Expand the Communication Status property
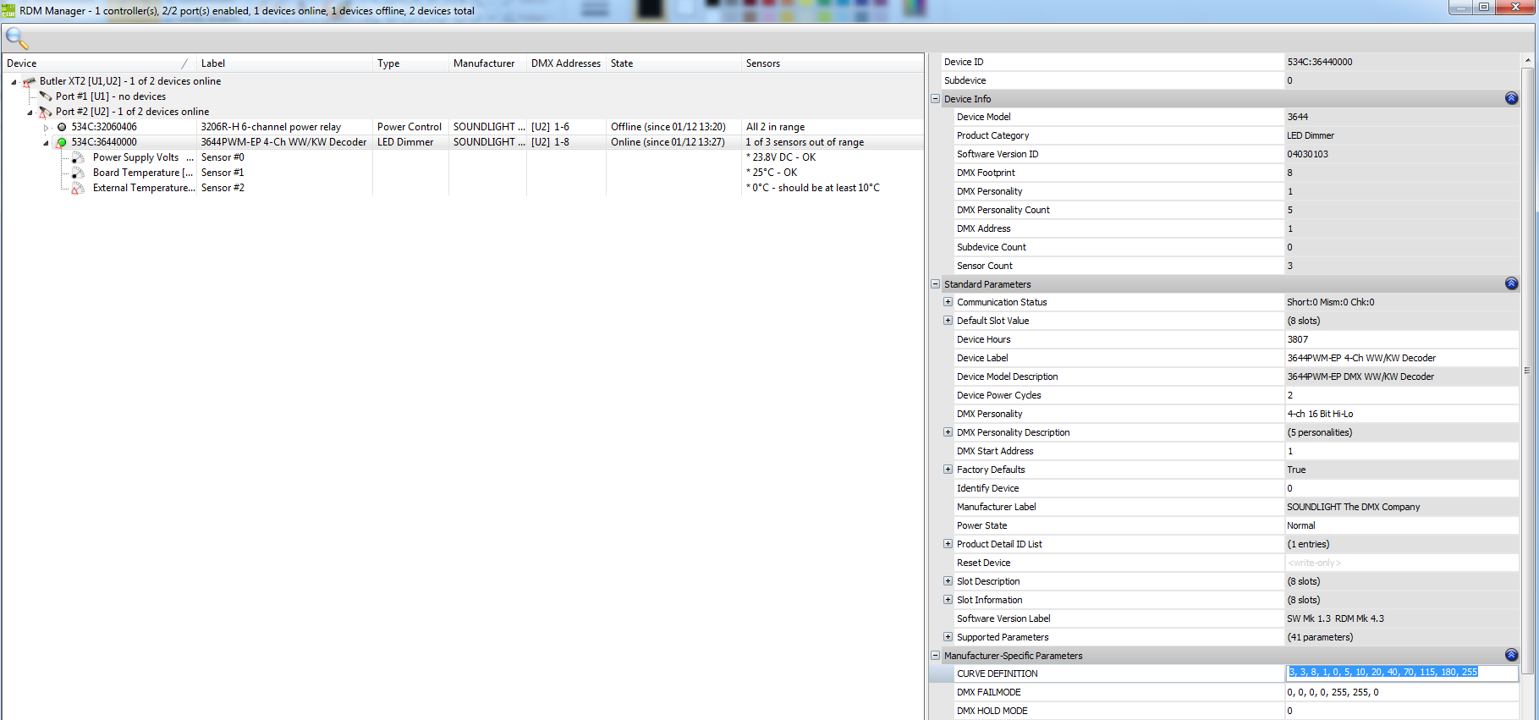This screenshot has width=1539, height=720. (948, 302)
